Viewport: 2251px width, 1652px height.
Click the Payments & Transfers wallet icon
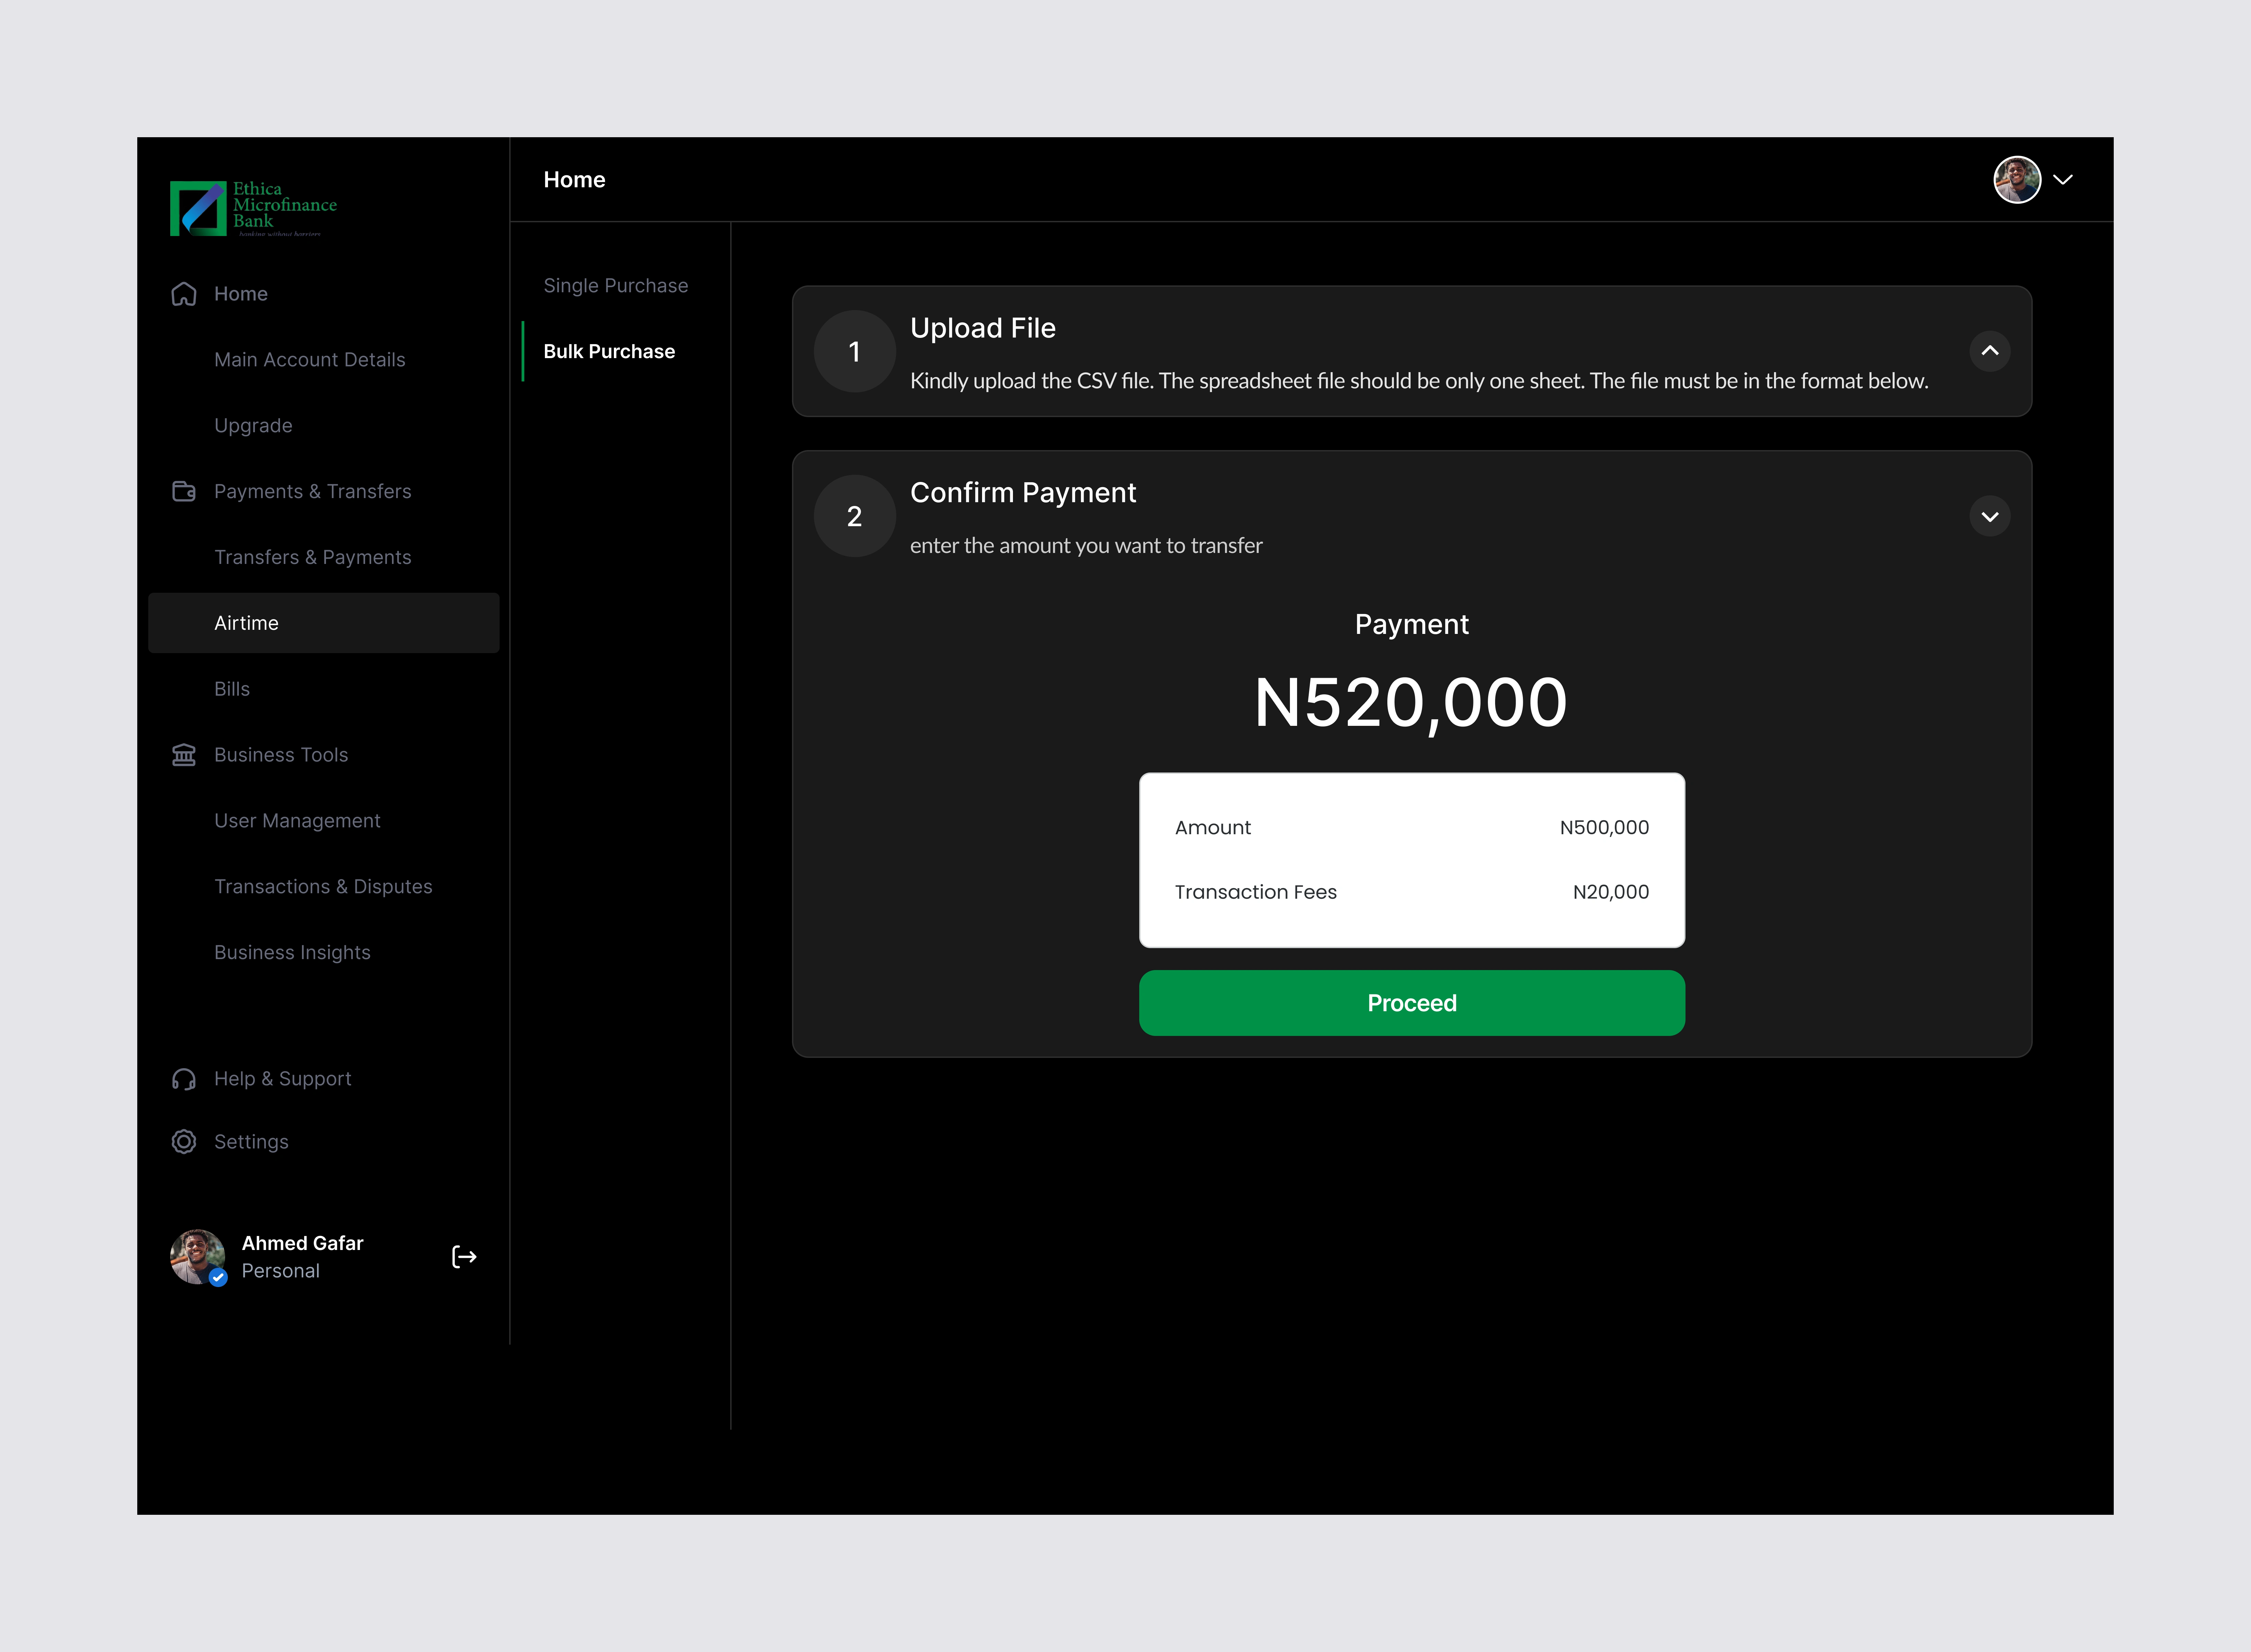[x=184, y=491]
